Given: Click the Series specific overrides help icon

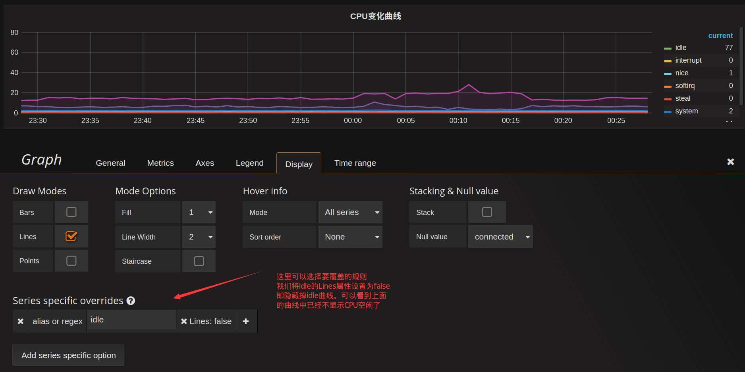Looking at the screenshot, I should click(x=131, y=301).
